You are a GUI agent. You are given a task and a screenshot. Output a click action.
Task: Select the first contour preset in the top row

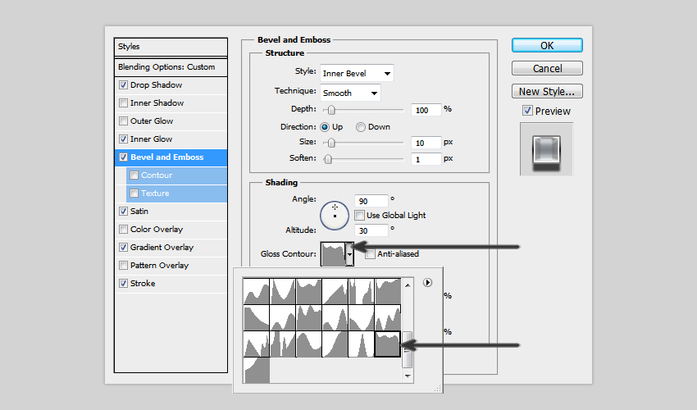pos(256,291)
